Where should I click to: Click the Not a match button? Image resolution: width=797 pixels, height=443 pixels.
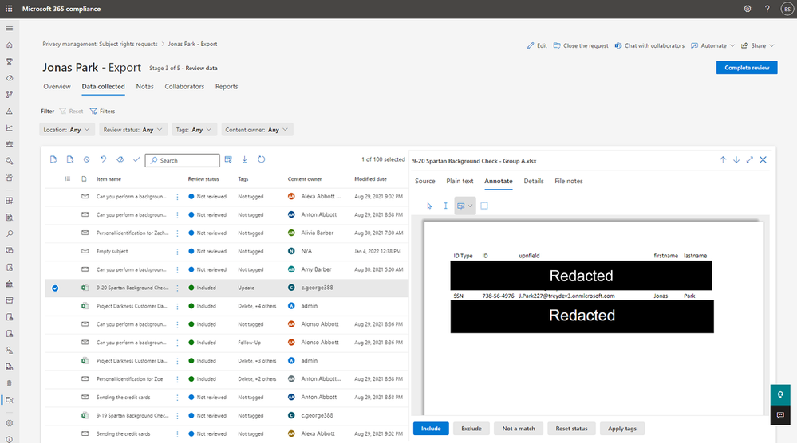[519, 429]
